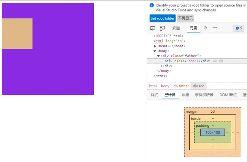This screenshot has width=247, height=162.
Task: Add a new tool with the plus icon
Action: pos(215,28)
